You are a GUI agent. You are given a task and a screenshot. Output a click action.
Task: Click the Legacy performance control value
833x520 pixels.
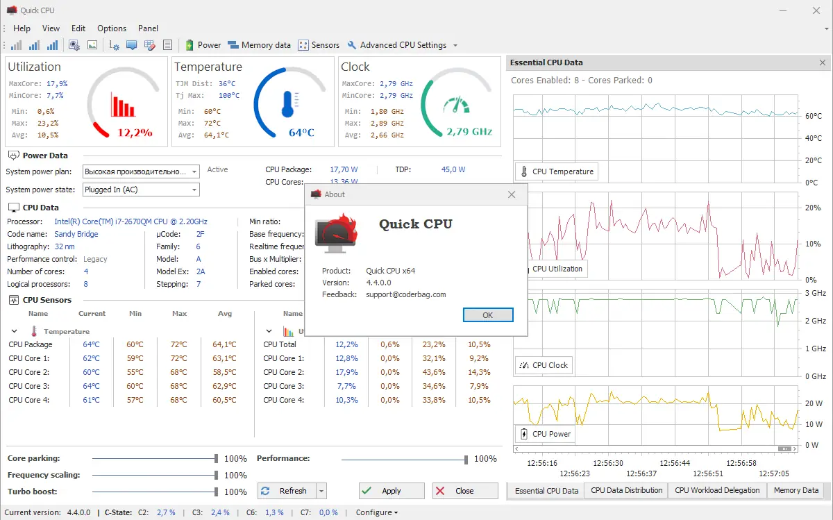pyautogui.click(x=95, y=259)
